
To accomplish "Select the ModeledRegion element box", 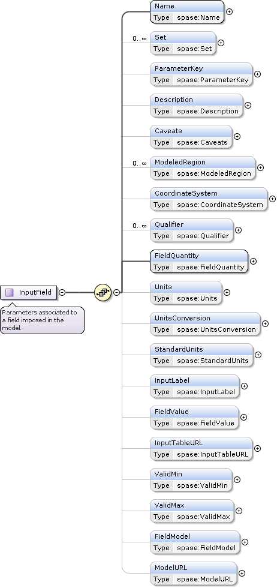I will (203, 167).
